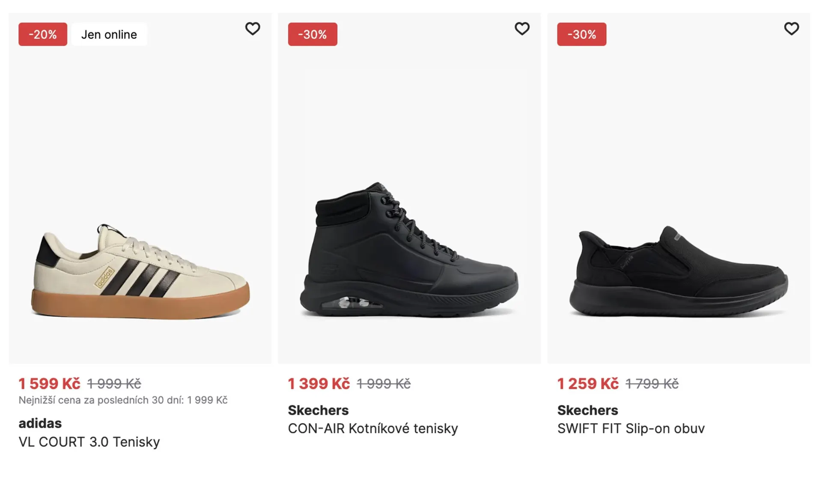
Task: Click the Skechers brand above SWIFT FIT
Action: [587, 410]
